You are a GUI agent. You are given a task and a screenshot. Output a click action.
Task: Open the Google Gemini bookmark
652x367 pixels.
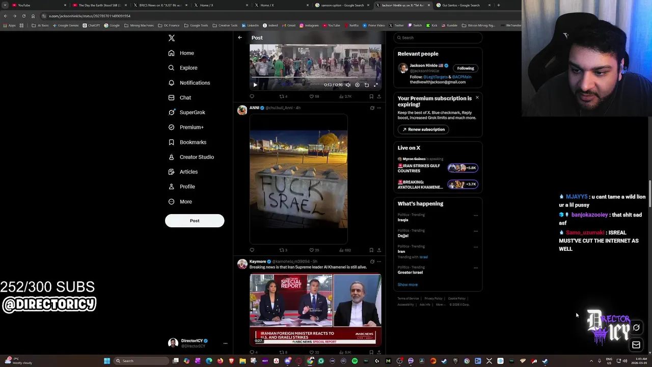(x=66, y=25)
